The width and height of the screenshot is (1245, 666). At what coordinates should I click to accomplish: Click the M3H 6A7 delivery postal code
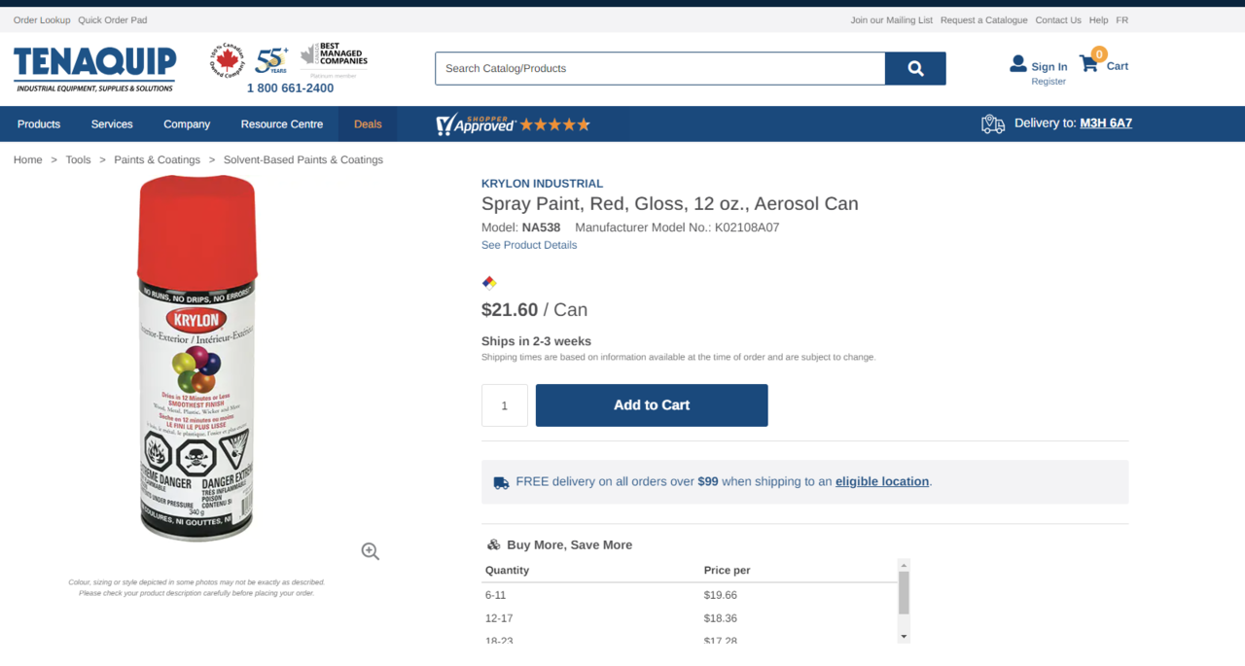1106,123
